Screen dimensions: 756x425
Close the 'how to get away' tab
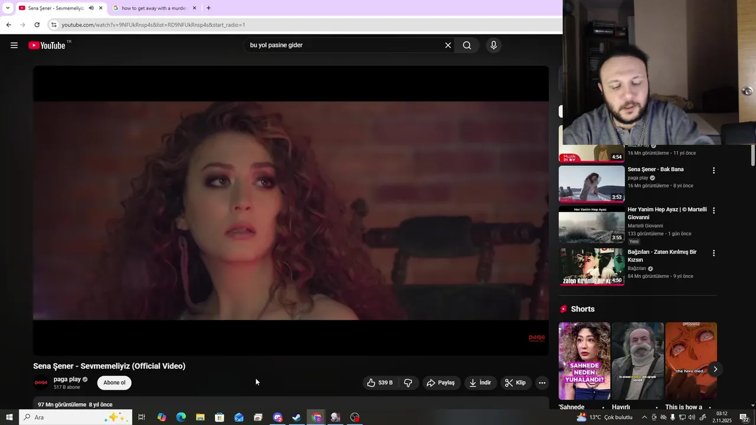194,8
